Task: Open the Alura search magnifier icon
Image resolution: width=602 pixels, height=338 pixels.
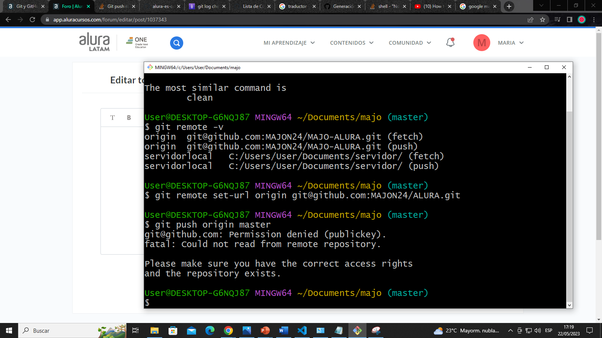Action: click(176, 43)
